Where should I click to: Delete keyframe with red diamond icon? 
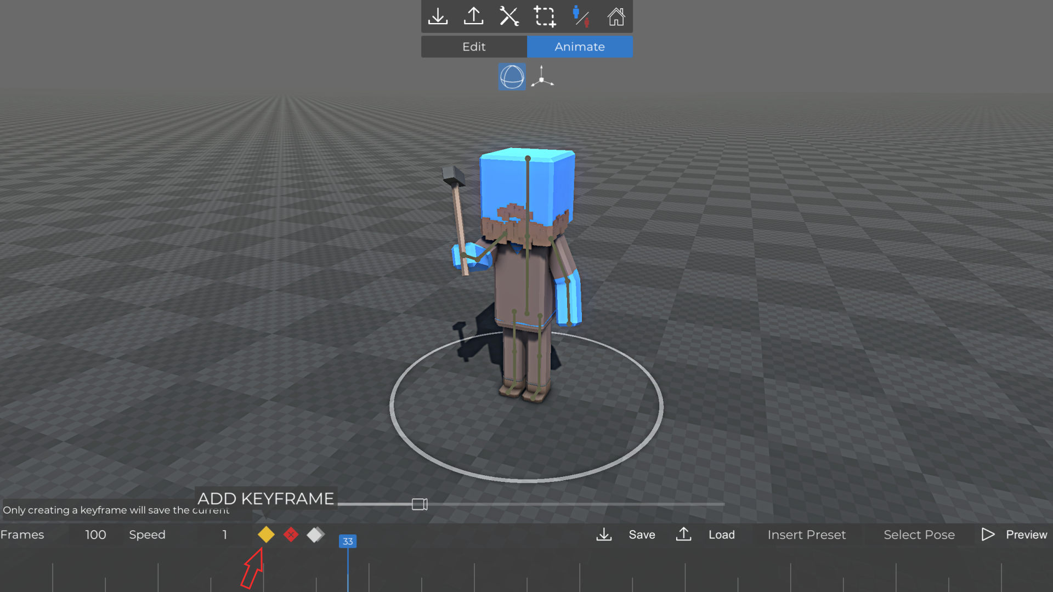[x=291, y=534]
